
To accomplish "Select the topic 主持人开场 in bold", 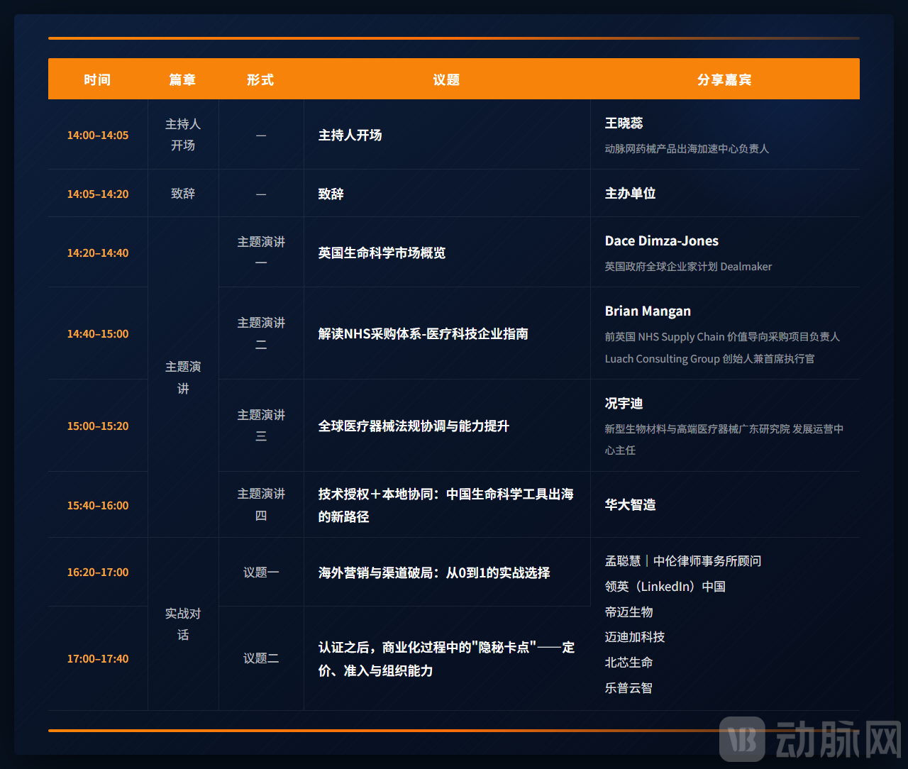I will pyautogui.click(x=350, y=135).
